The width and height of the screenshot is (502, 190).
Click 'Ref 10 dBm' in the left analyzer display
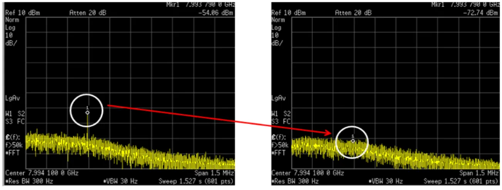22,13
